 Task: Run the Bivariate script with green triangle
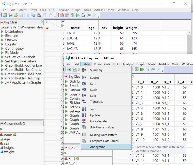click(2, 36)
